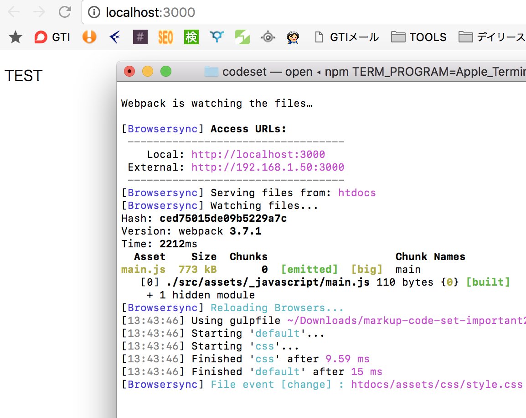Open the green square bookmark icon

(x=242, y=37)
